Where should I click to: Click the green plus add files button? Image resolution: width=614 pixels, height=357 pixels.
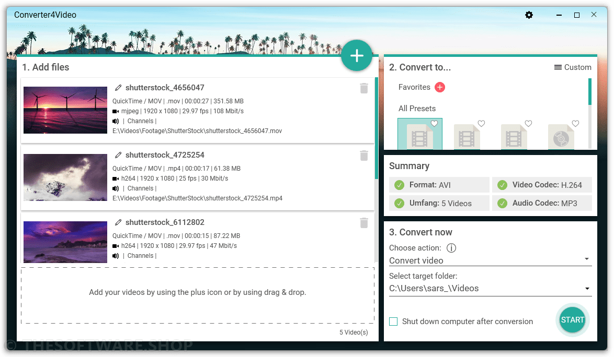click(356, 55)
